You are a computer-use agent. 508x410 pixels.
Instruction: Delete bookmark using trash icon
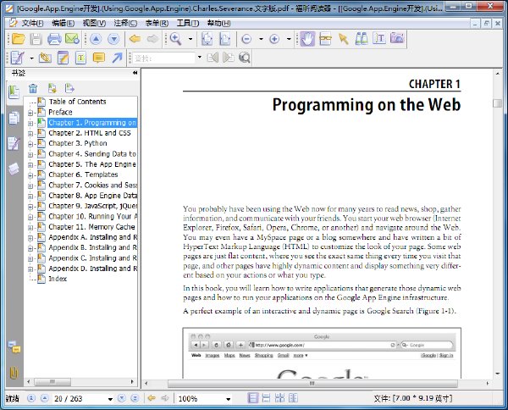pyautogui.click(x=33, y=88)
